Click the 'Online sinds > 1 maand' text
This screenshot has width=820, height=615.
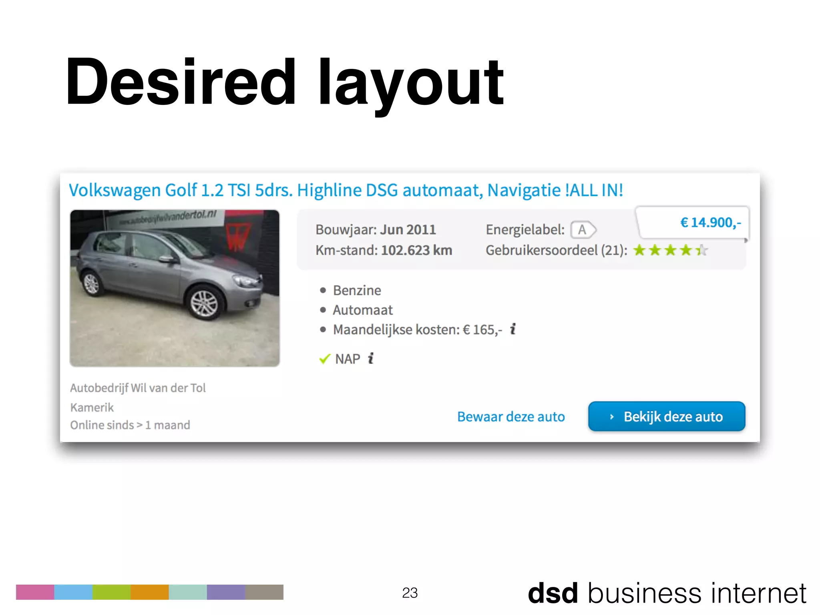point(130,425)
